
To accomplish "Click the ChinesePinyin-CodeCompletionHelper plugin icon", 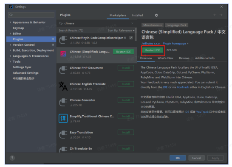I will (x=63, y=40).
